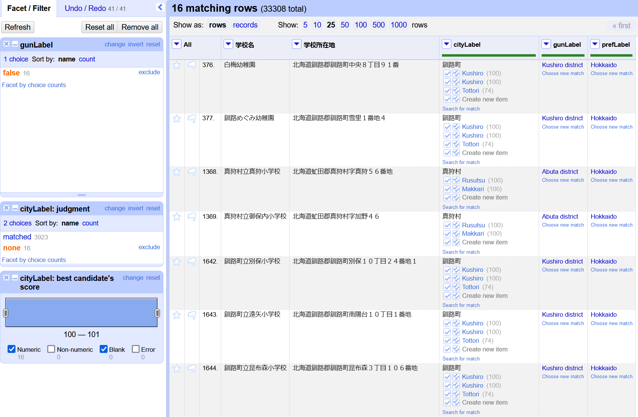The height and width of the screenshot is (417, 638).
Task: Star row 1643
Action: [177, 315]
